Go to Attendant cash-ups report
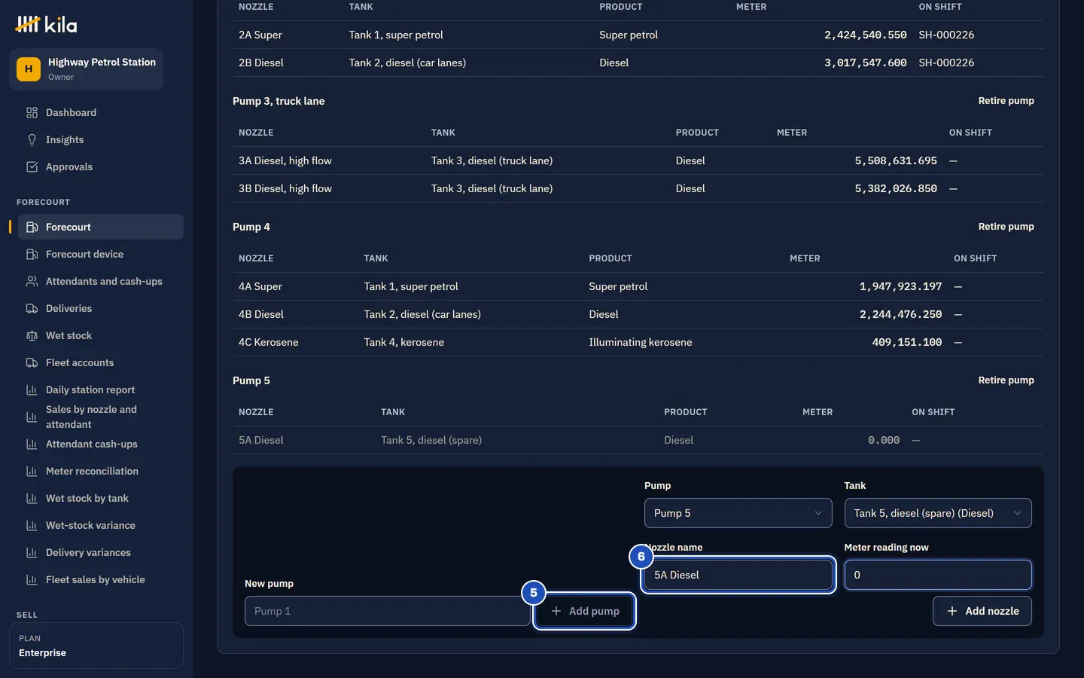Screen dimensions: 1084x678 [x=101, y=444]
